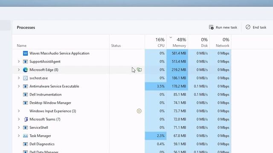Select the Dell Diagnostics row name

(x=42, y=144)
